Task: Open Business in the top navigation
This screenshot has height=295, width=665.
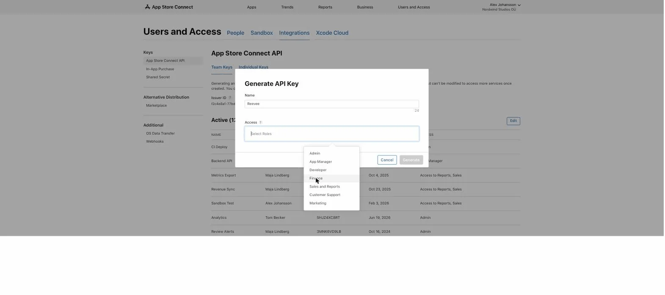Action: [365, 7]
